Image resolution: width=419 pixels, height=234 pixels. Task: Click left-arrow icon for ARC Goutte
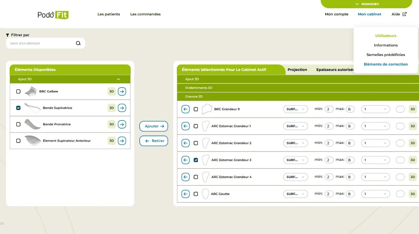(185, 194)
